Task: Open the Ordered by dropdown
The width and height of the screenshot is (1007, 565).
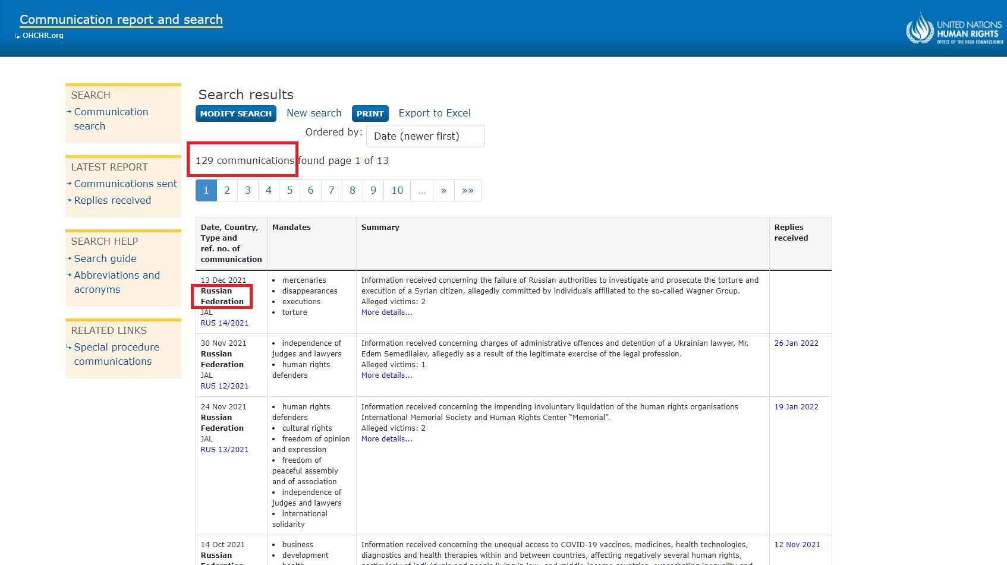Action: click(x=425, y=136)
